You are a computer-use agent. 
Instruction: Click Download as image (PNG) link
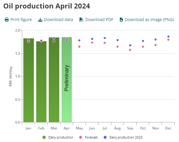149,20
